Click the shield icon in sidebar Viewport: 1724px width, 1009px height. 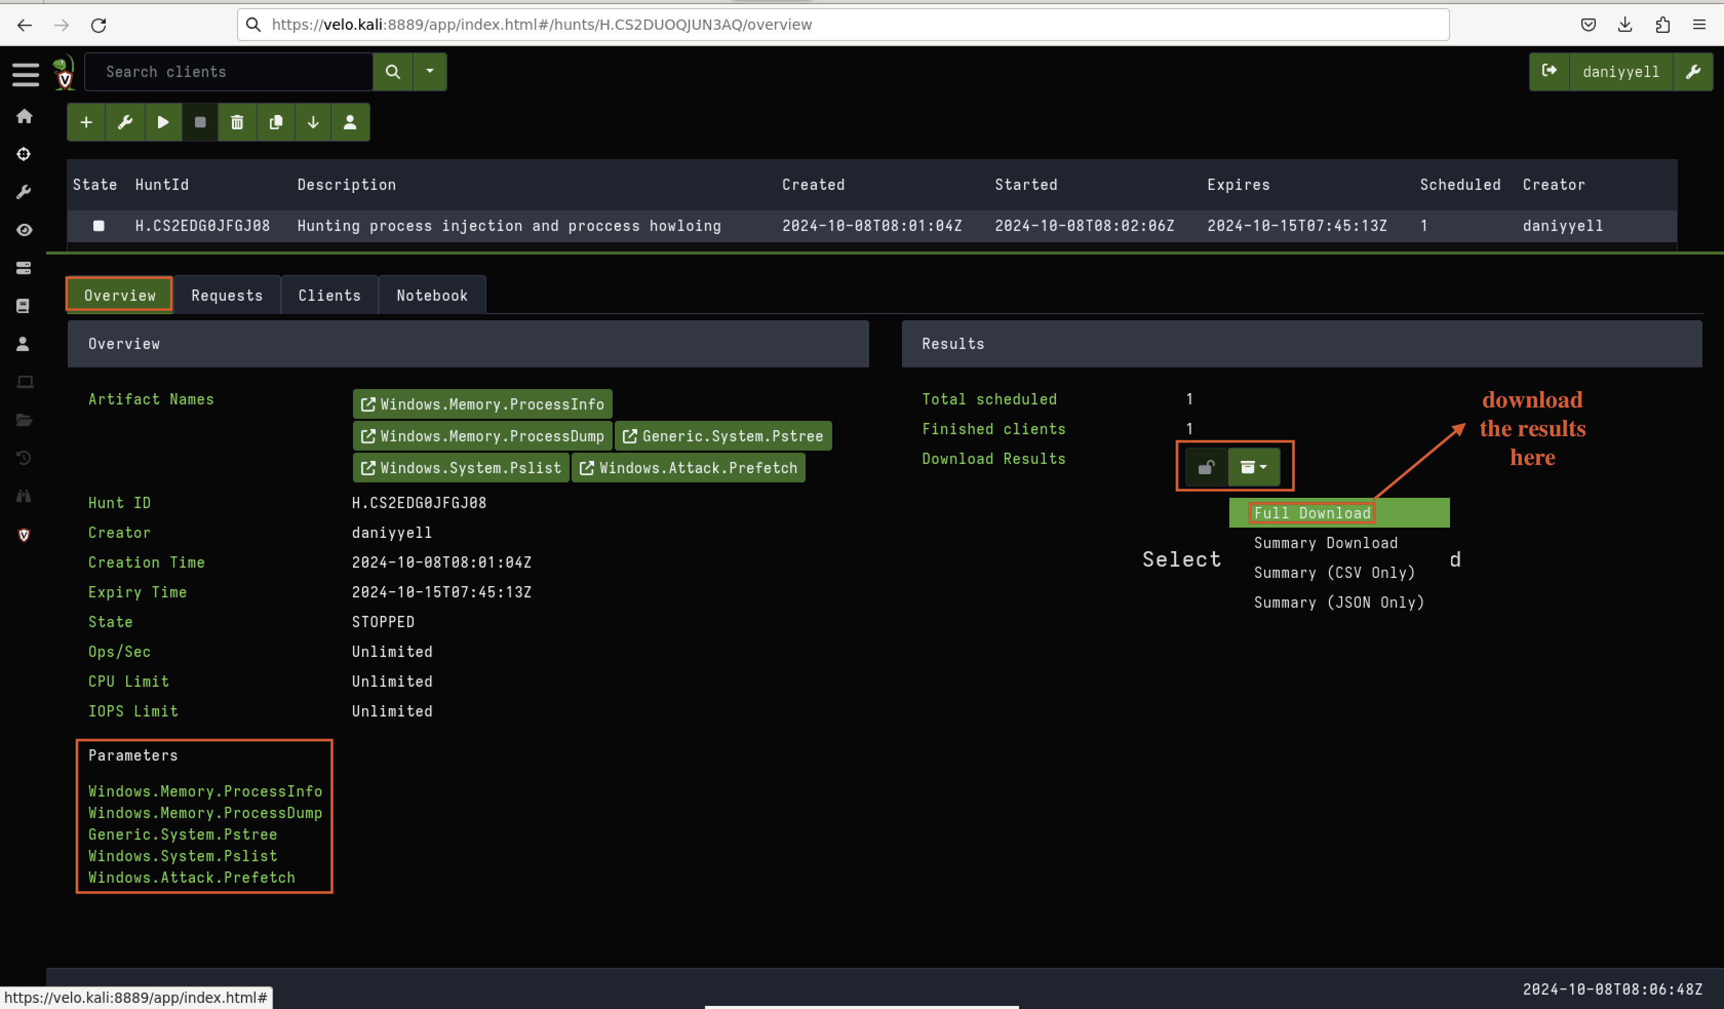pyautogui.click(x=24, y=535)
